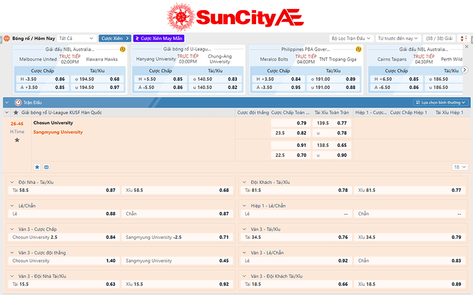Collapse Ván 3 - Cược đội thắng market
The height and width of the screenshot is (295, 473).
point(12,253)
